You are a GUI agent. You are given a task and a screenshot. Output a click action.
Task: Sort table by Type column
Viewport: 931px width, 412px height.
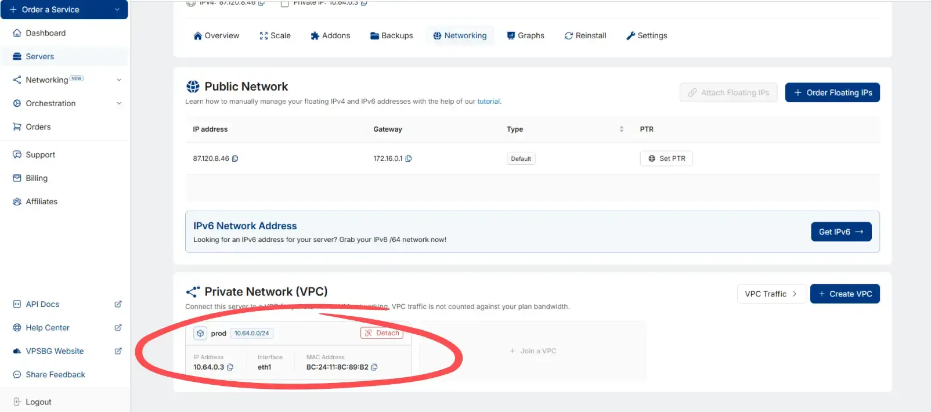(x=621, y=129)
